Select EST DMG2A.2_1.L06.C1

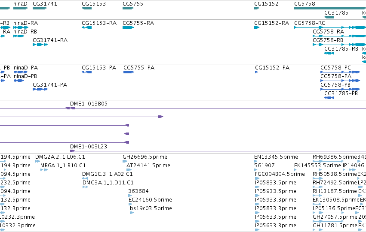tap(37, 161)
